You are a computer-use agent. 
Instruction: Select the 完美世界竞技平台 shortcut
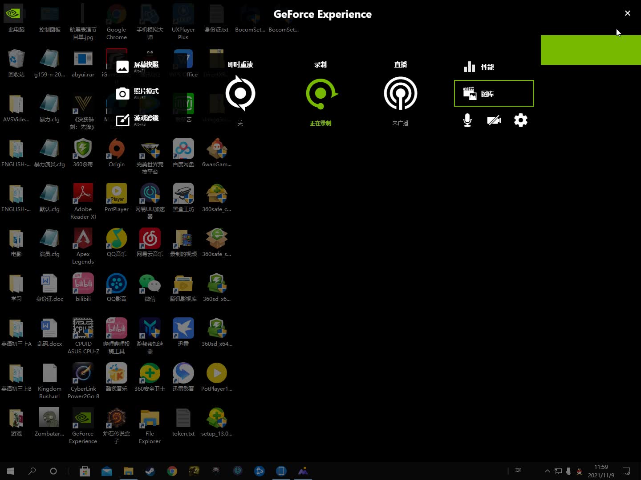[x=150, y=156]
